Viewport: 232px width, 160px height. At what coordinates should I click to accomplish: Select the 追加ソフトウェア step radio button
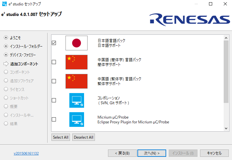pyautogui.click(x=6, y=81)
